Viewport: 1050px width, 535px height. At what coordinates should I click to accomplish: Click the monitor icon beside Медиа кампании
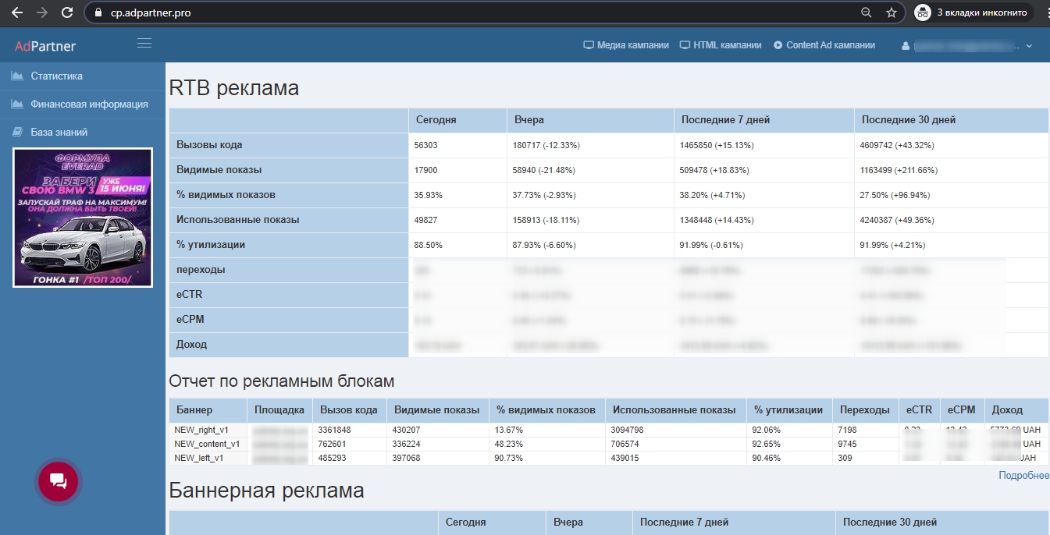(x=588, y=44)
